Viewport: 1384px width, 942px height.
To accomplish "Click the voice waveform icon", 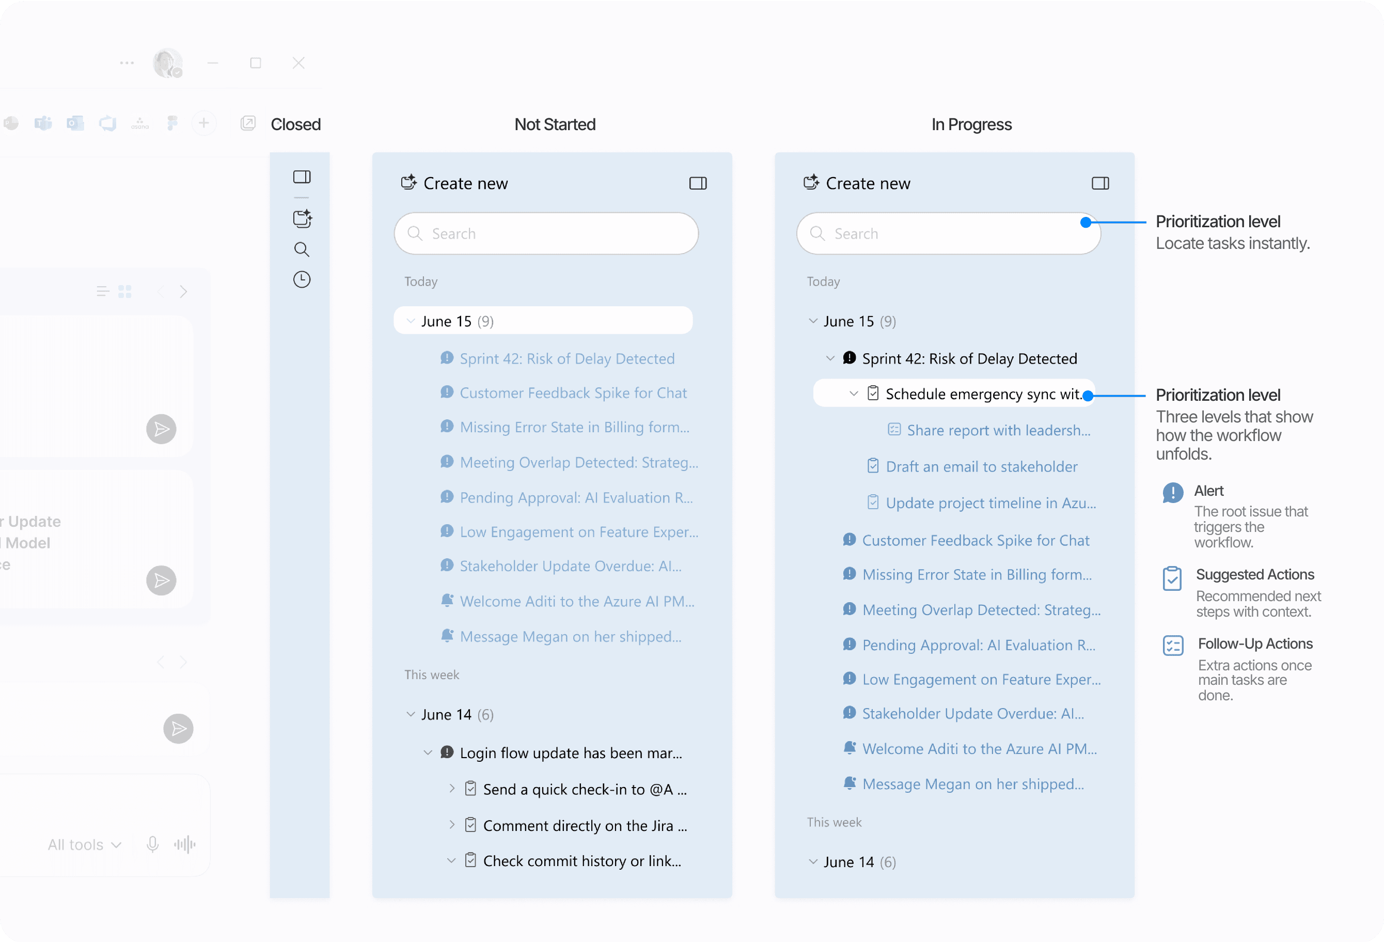I will 184,844.
